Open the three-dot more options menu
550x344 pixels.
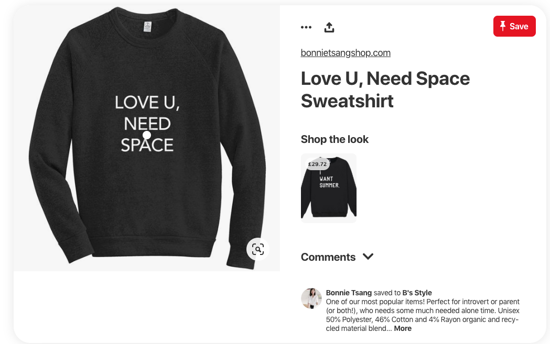[306, 27]
